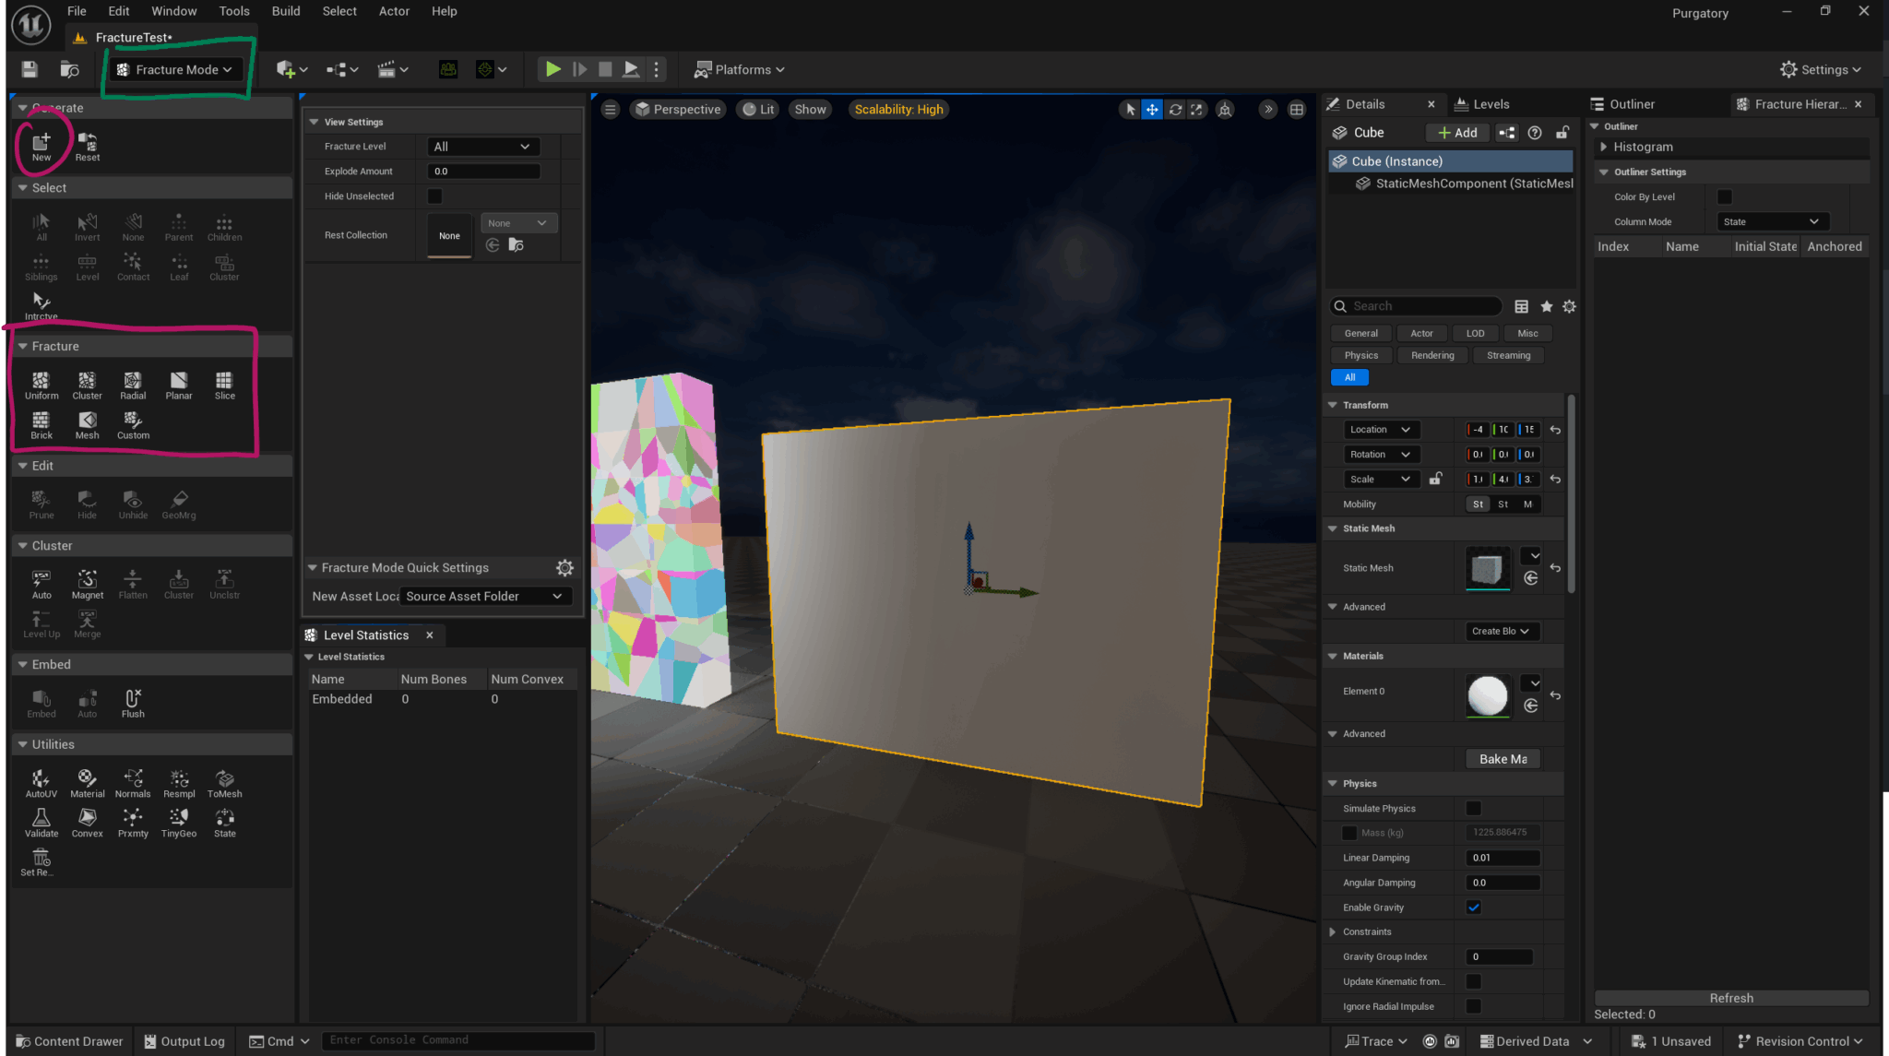Select the Invert selection tool
The image size is (1889, 1056).
[x=88, y=226]
